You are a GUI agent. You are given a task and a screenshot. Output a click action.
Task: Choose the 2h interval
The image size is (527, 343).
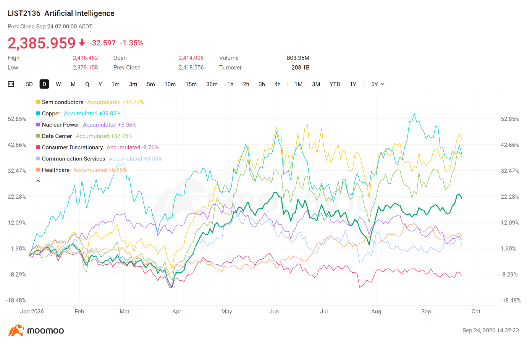coord(246,84)
